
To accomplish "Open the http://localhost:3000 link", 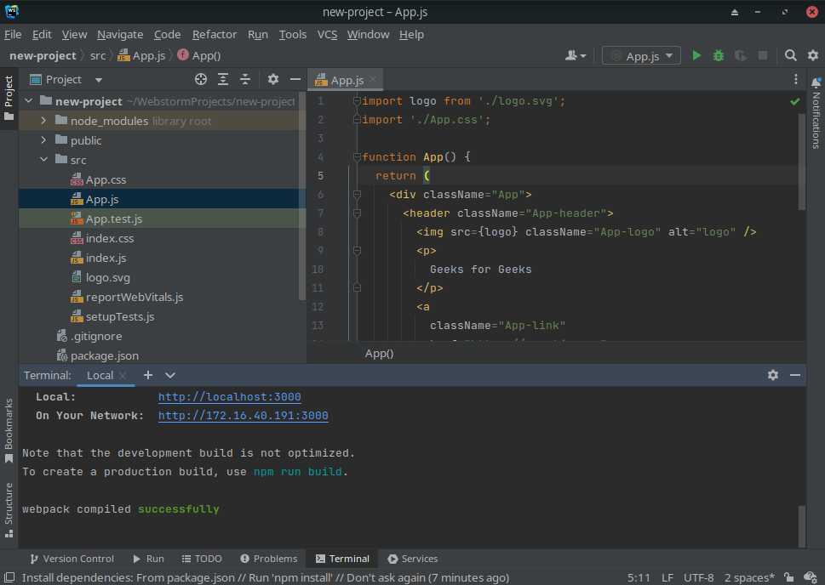I will (229, 397).
